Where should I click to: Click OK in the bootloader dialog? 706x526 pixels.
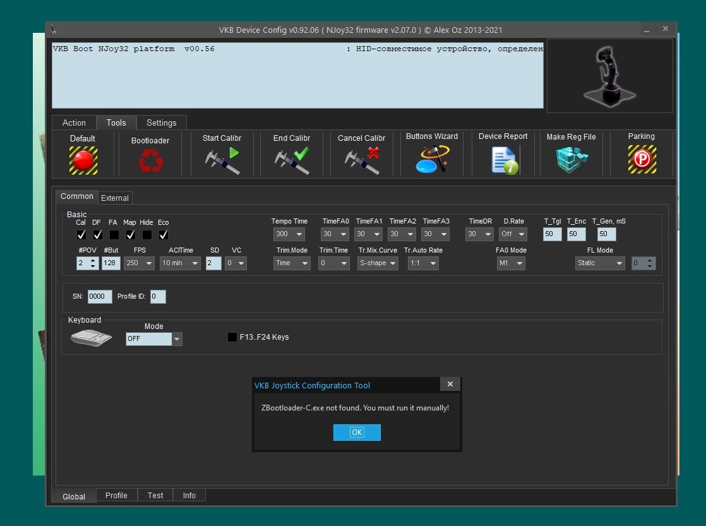coord(357,433)
